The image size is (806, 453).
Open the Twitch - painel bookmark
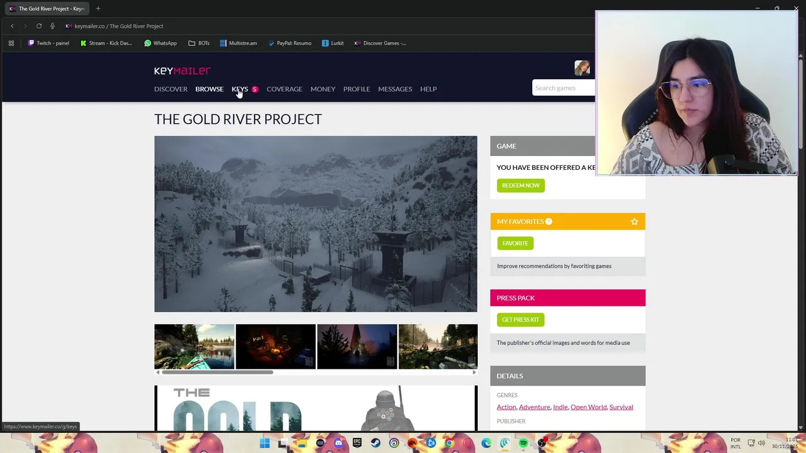[48, 43]
